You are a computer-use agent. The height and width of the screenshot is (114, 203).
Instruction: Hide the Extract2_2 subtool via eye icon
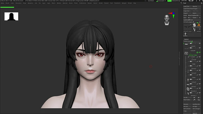point(200,93)
